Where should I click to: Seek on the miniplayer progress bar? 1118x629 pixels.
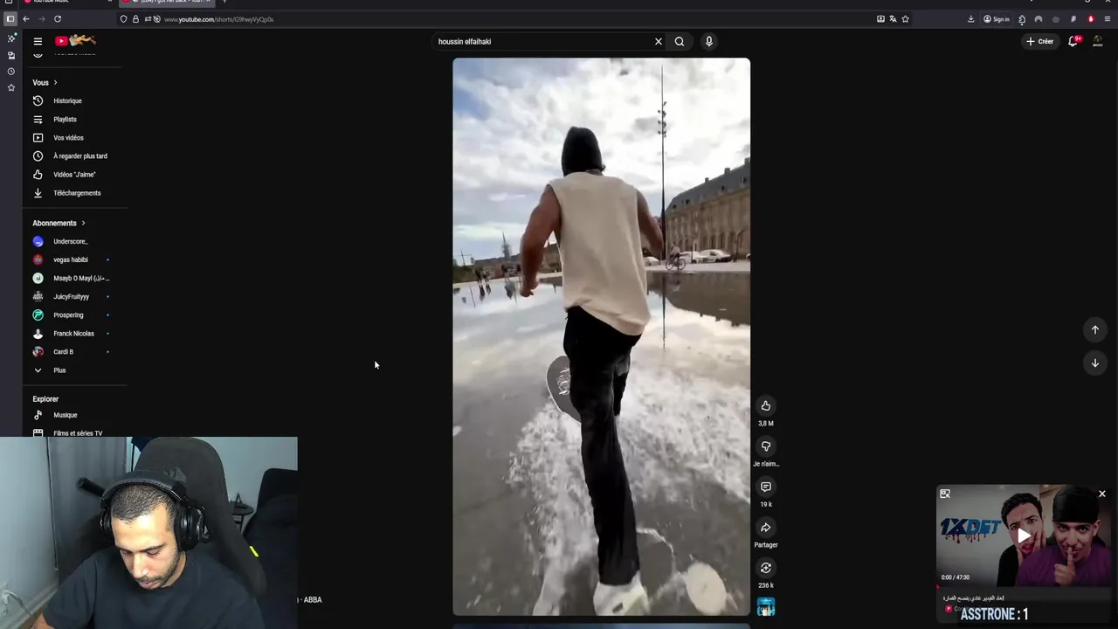1024,586
